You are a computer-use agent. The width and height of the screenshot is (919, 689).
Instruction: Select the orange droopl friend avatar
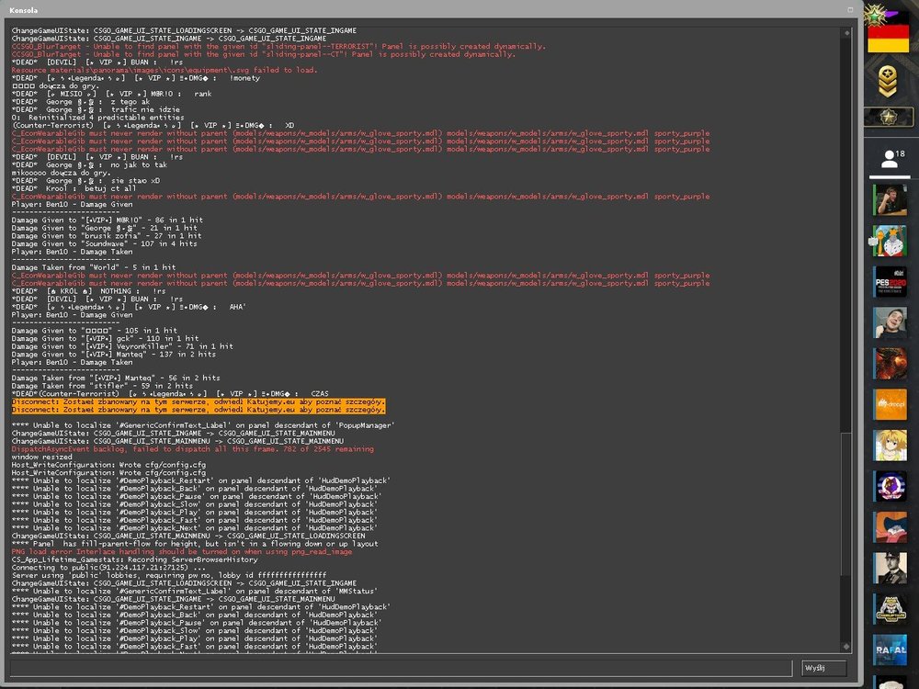(x=891, y=404)
